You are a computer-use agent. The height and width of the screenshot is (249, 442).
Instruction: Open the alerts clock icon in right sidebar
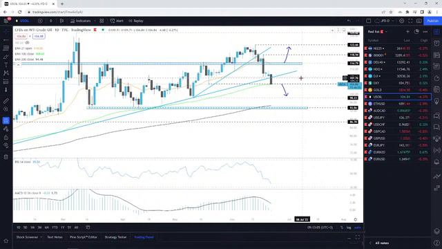(436, 43)
